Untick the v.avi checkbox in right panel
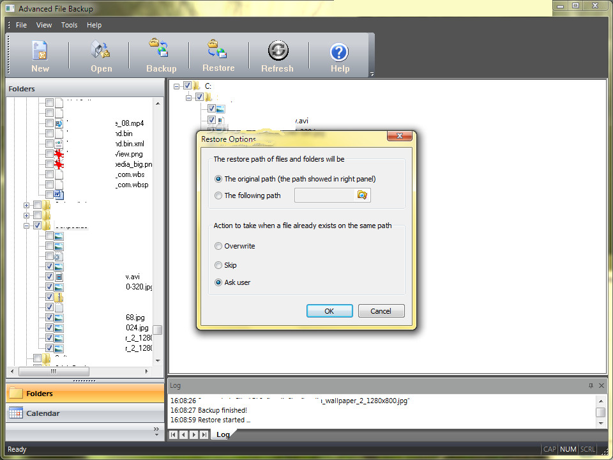The image size is (613, 460). click(211, 119)
